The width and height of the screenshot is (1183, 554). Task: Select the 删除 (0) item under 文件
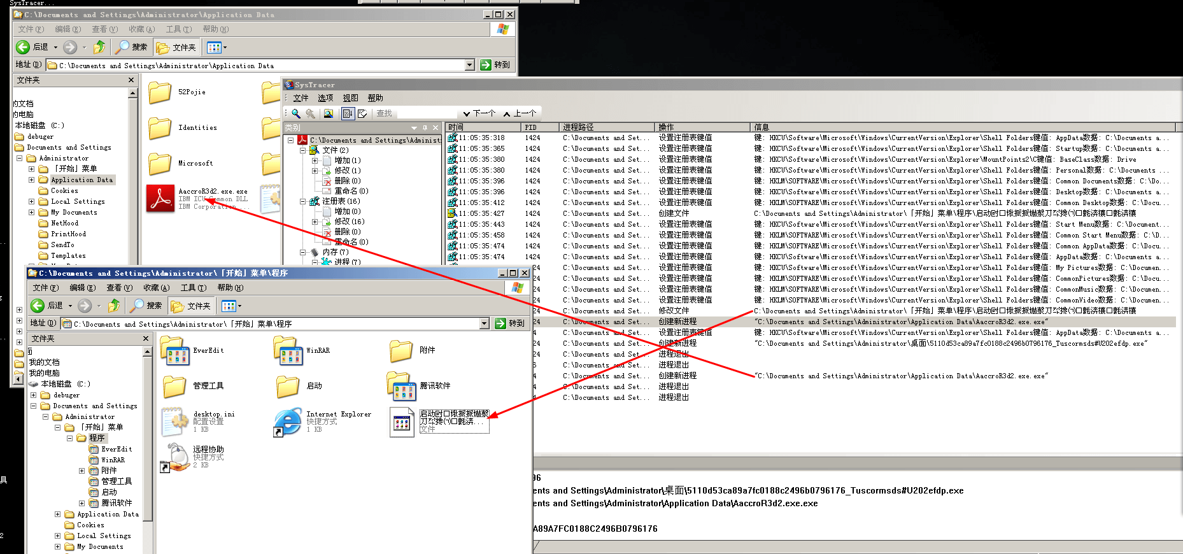tap(347, 181)
